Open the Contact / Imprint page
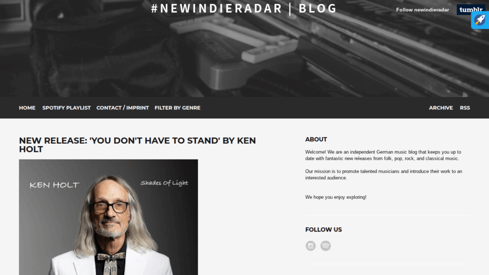This screenshot has height=275, width=489. (123, 108)
